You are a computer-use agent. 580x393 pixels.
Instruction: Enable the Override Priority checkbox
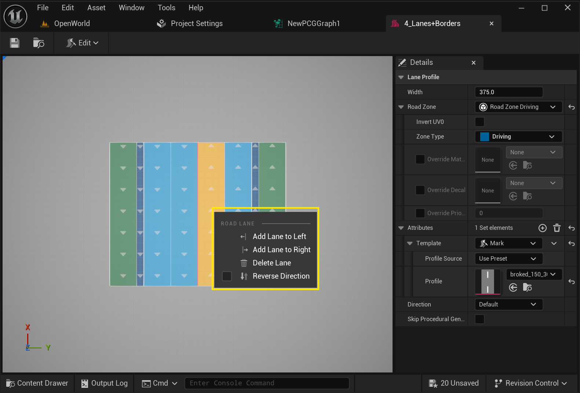click(x=420, y=213)
